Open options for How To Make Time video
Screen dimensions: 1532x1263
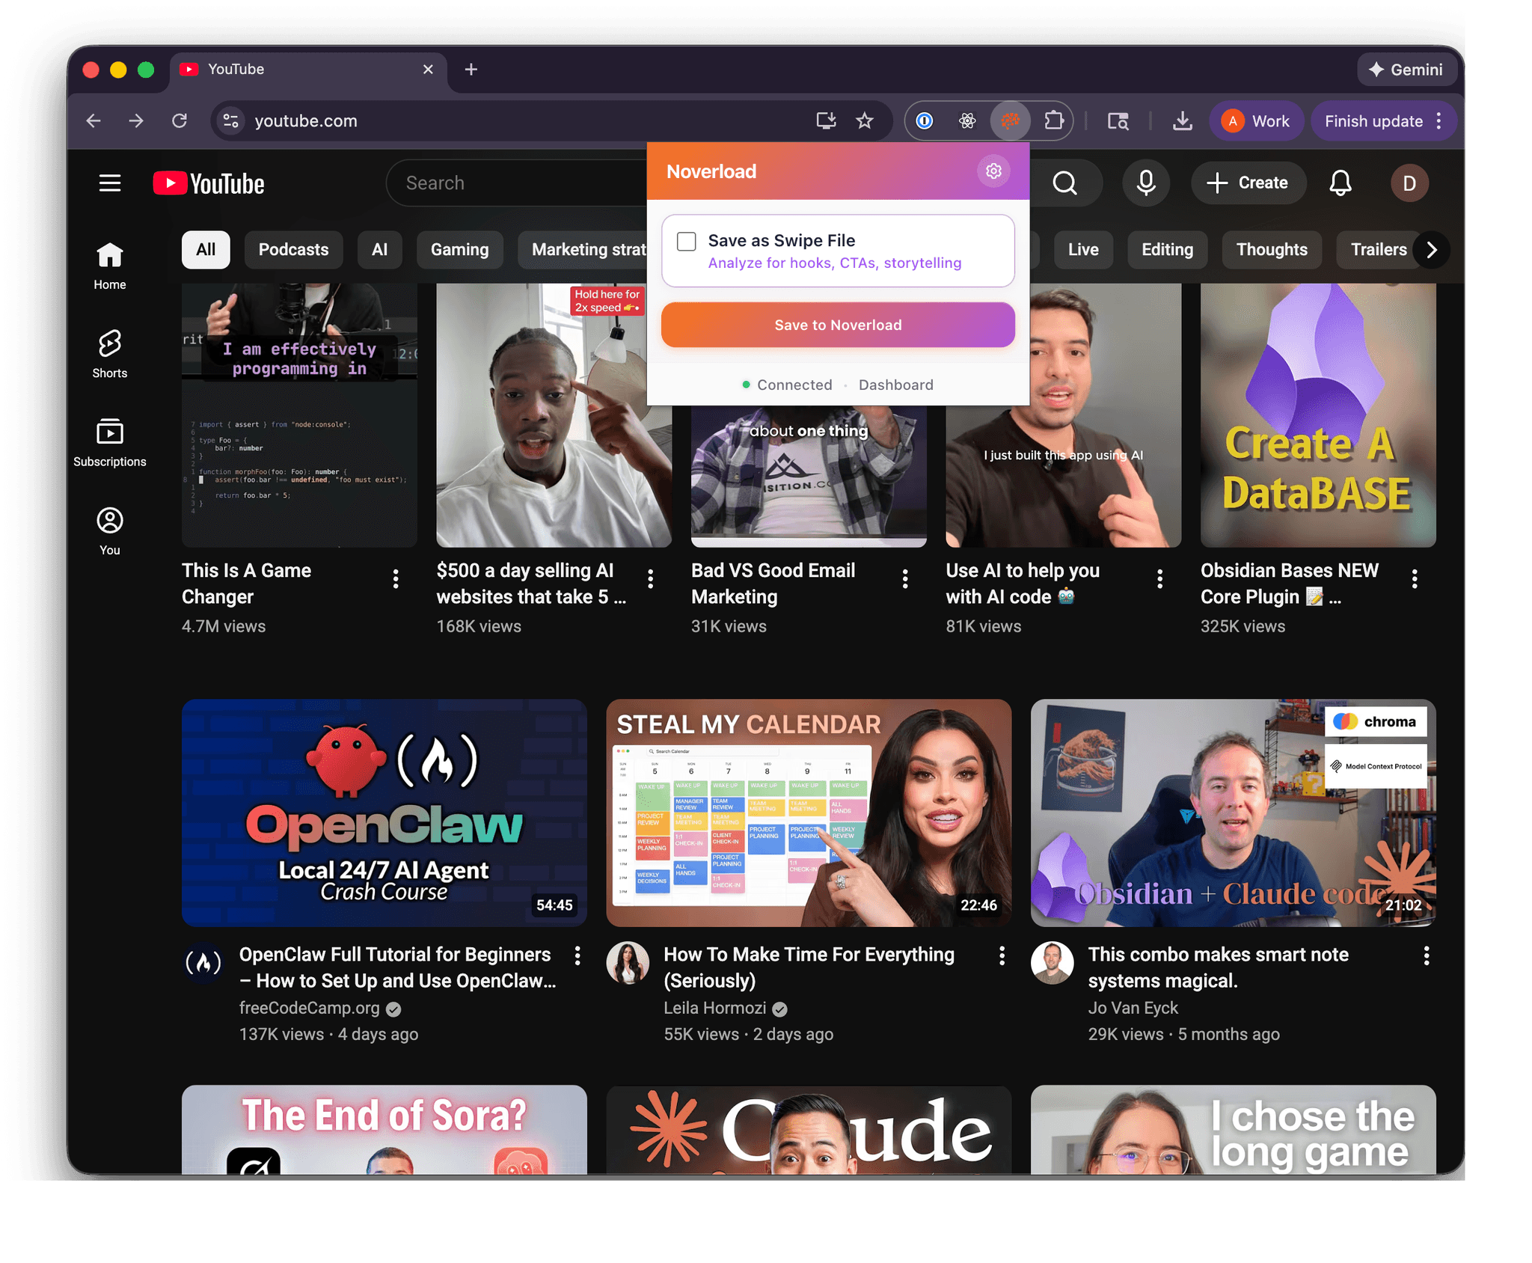1002,955
